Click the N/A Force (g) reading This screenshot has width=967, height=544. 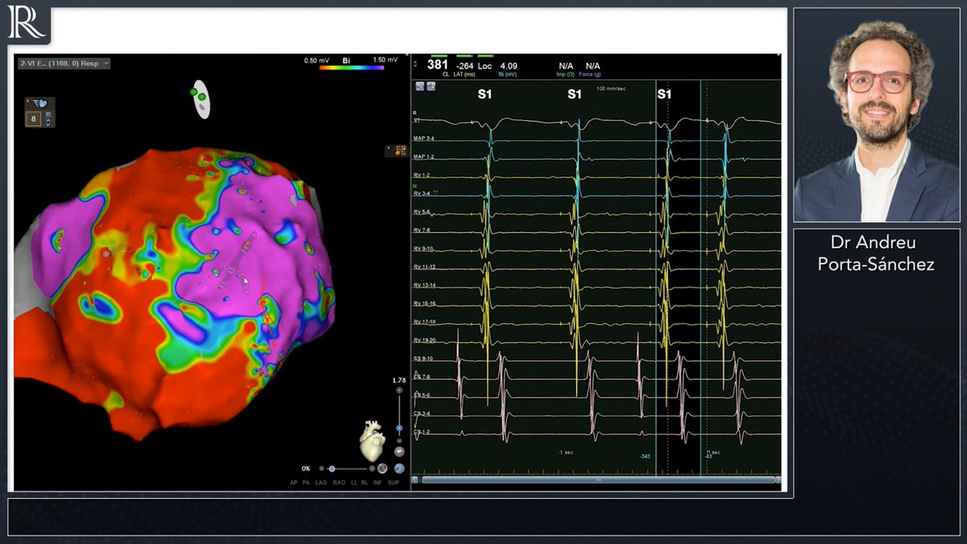593,66
